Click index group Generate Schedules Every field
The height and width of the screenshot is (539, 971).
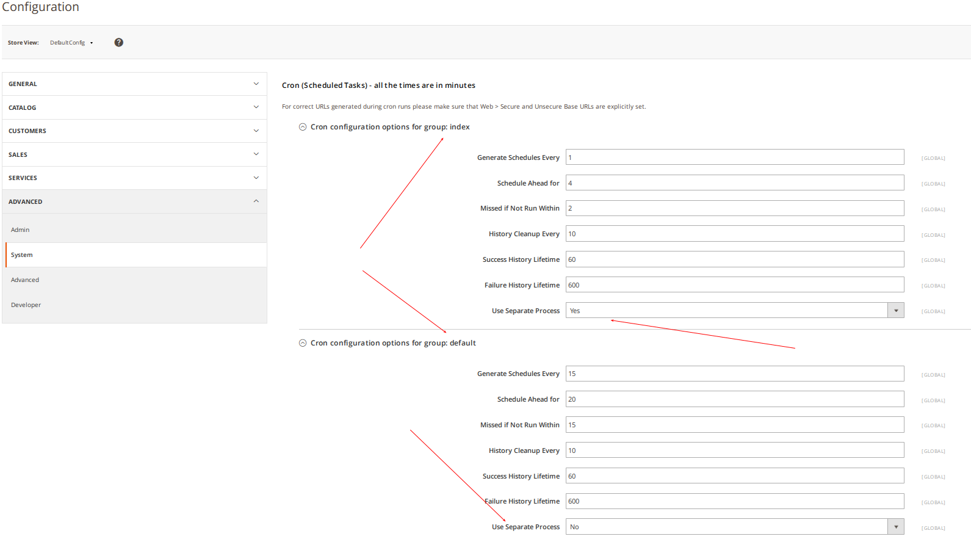point(734,157)
